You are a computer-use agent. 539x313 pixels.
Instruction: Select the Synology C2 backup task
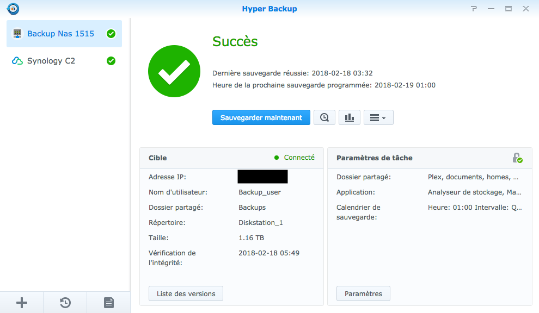click(x=64, y=61)
